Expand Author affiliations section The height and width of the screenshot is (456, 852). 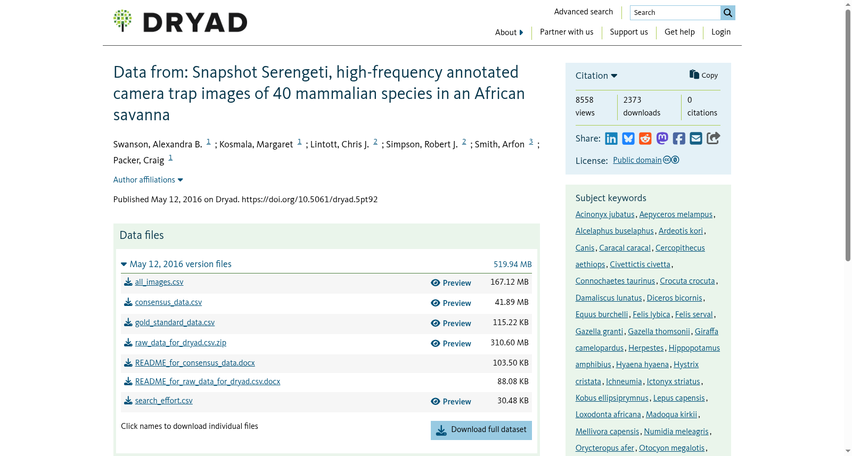148,180
